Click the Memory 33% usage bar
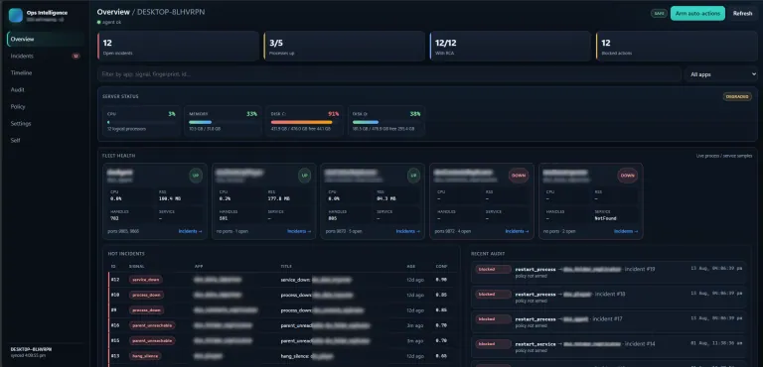Image resolution: width=763 pixels, height=367 pixels. [x=223, y=122]
